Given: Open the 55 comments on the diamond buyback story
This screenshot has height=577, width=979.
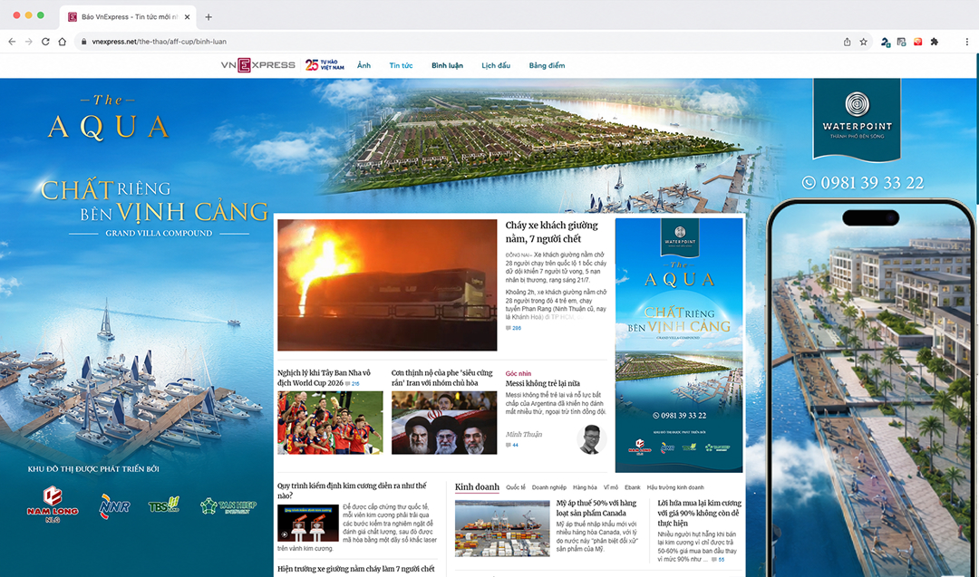Looking at the screenshot, I should [718, 560].
